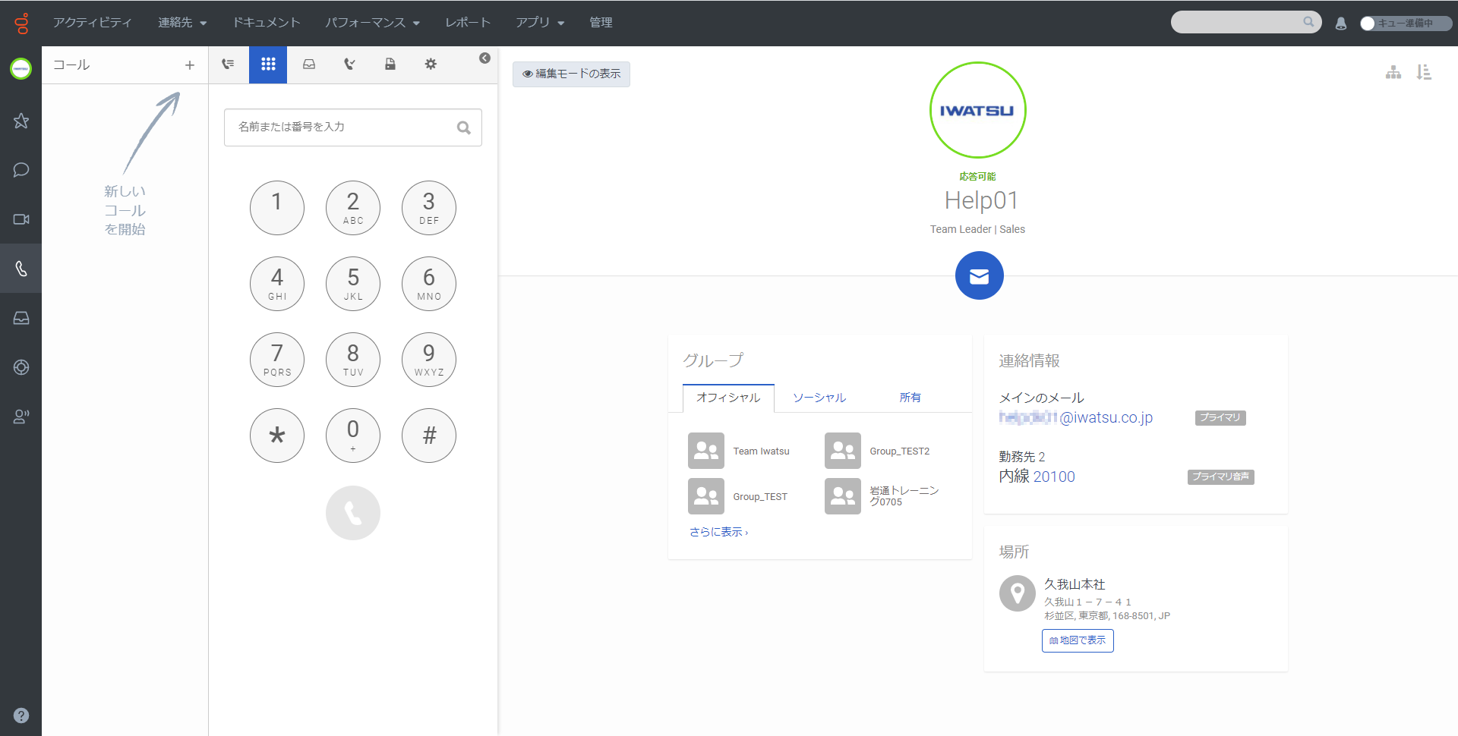Switch to オフィシャル groups tab

click(728, 398)
